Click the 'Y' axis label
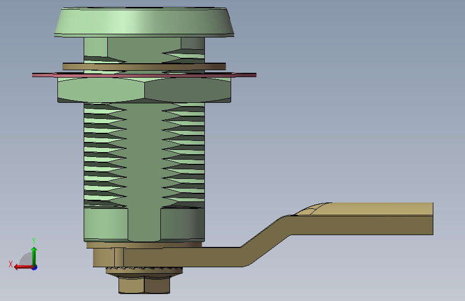The image size is (465, 301). (x=34, y=241)
